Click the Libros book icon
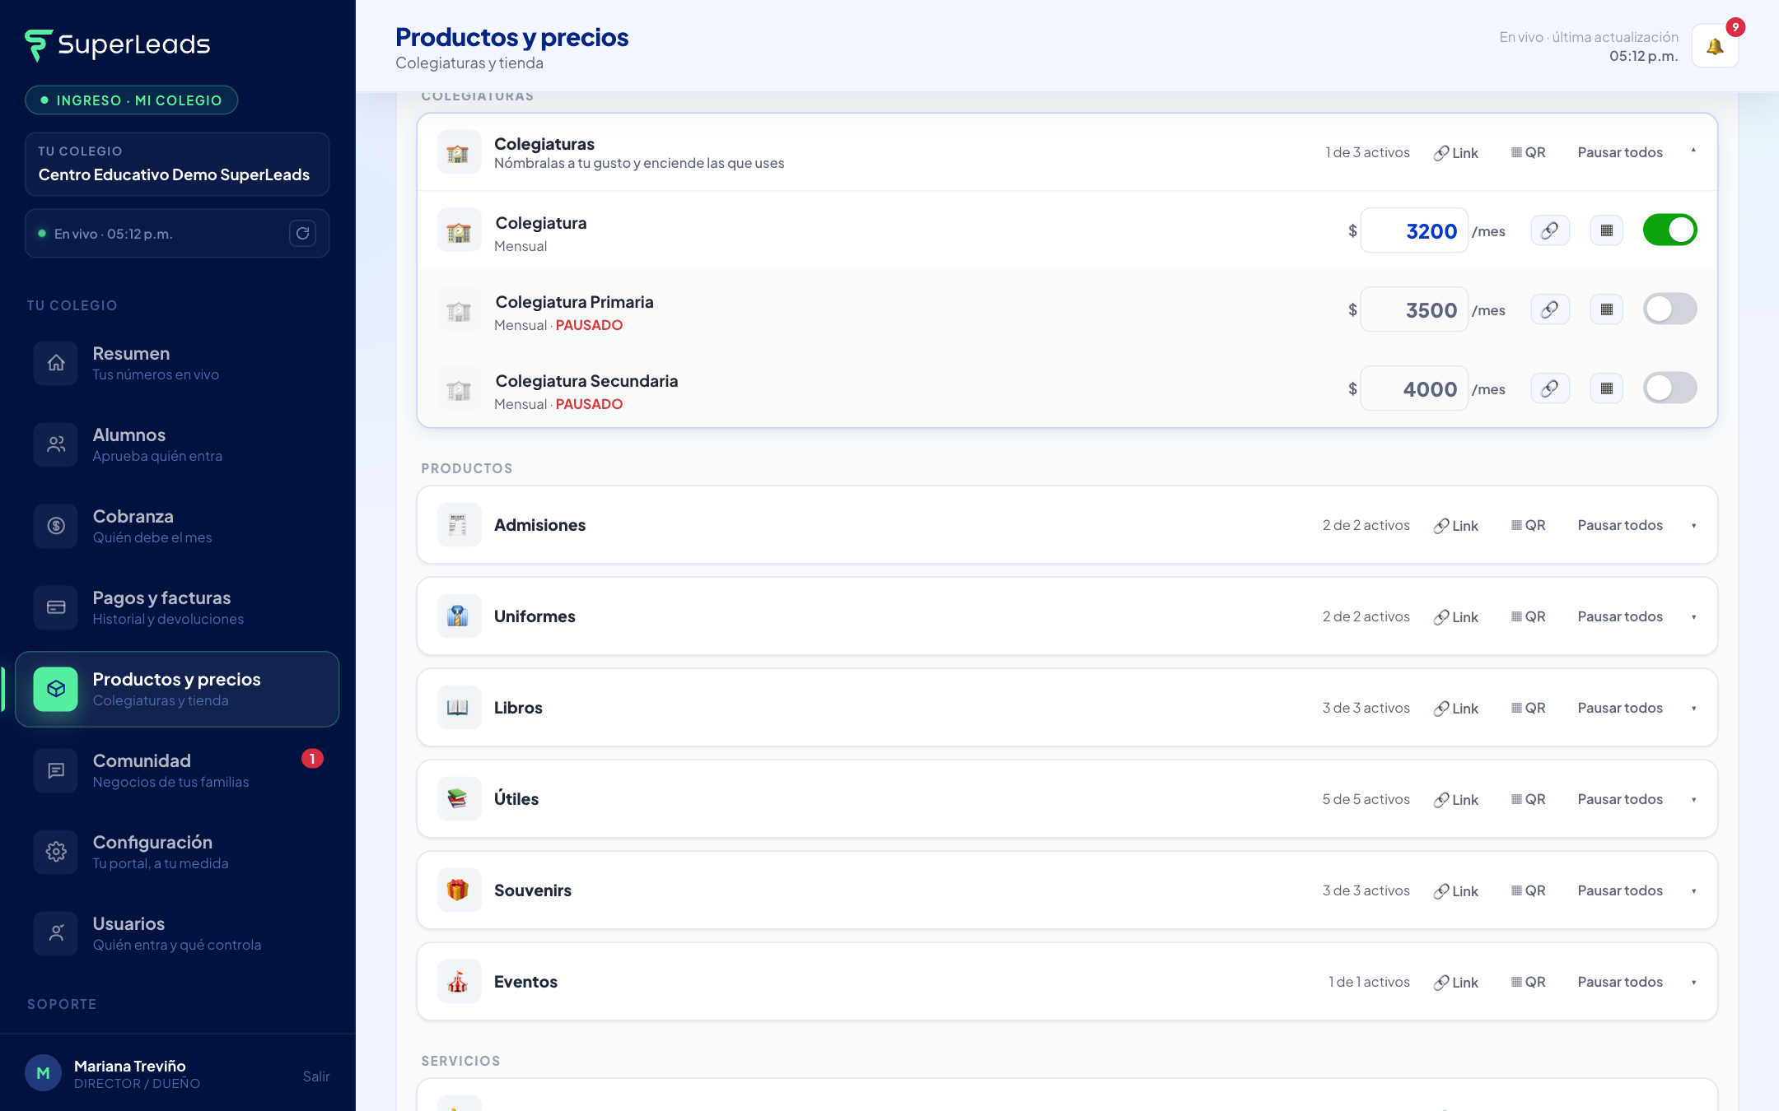Image resolution: width=1779 pixels, height=1111 pixels. point(459,708)
